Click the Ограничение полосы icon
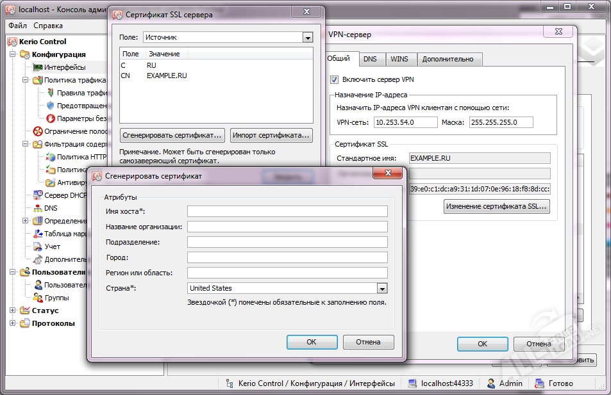611x395 pixels. 37,131
